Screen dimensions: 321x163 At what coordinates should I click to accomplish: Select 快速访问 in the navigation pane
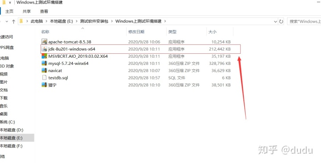pos(6,37)
